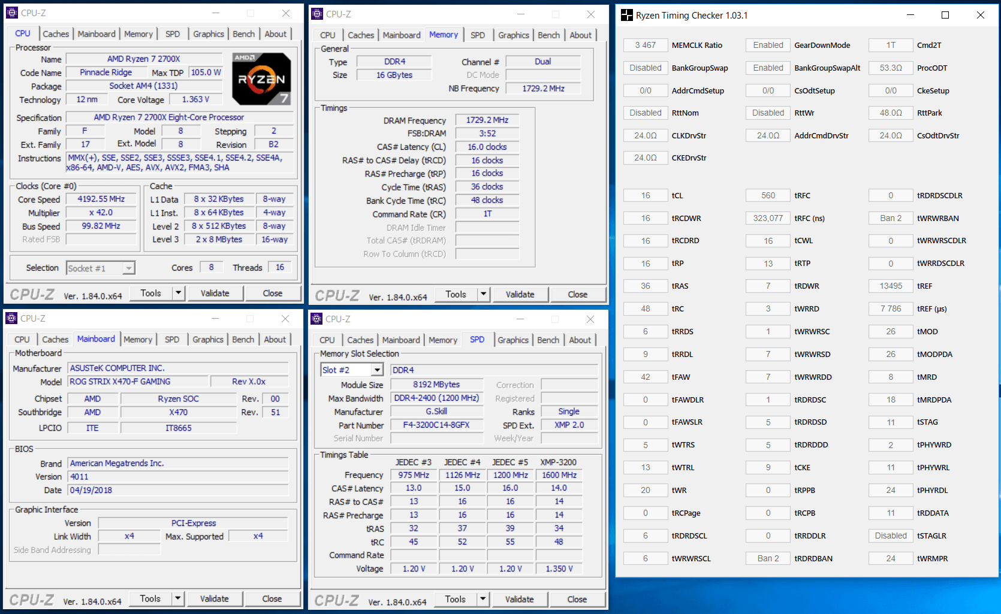Click the Max Bandwidth field DDR4-2400
1001x614 pixels.
point(436,398)
